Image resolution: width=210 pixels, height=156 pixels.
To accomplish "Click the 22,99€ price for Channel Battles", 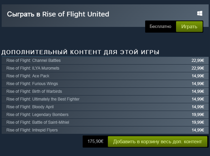I will [198, 61].
